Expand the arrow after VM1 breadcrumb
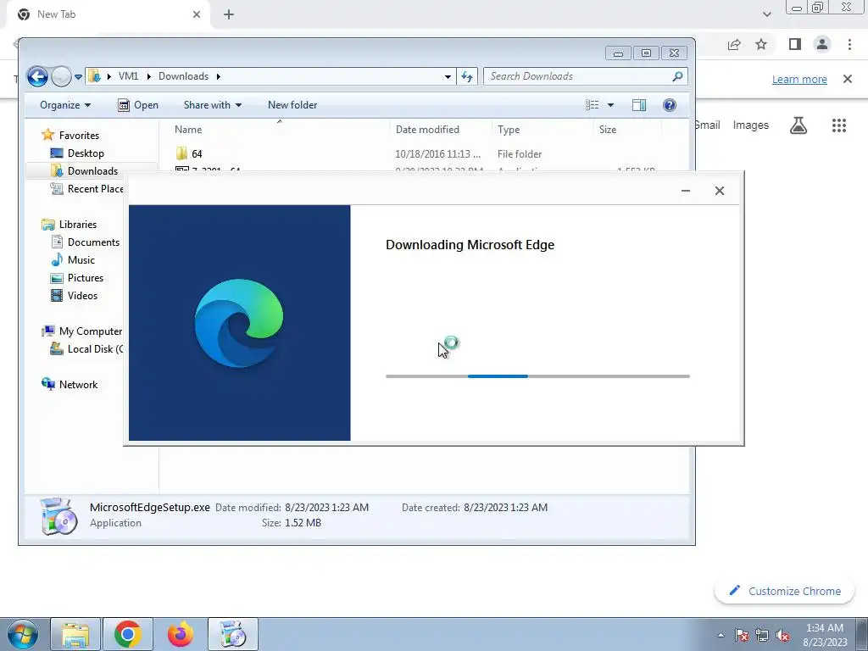The height and width of the screenshot is (651, 868). pyautogui.click(x=148, y=76)
